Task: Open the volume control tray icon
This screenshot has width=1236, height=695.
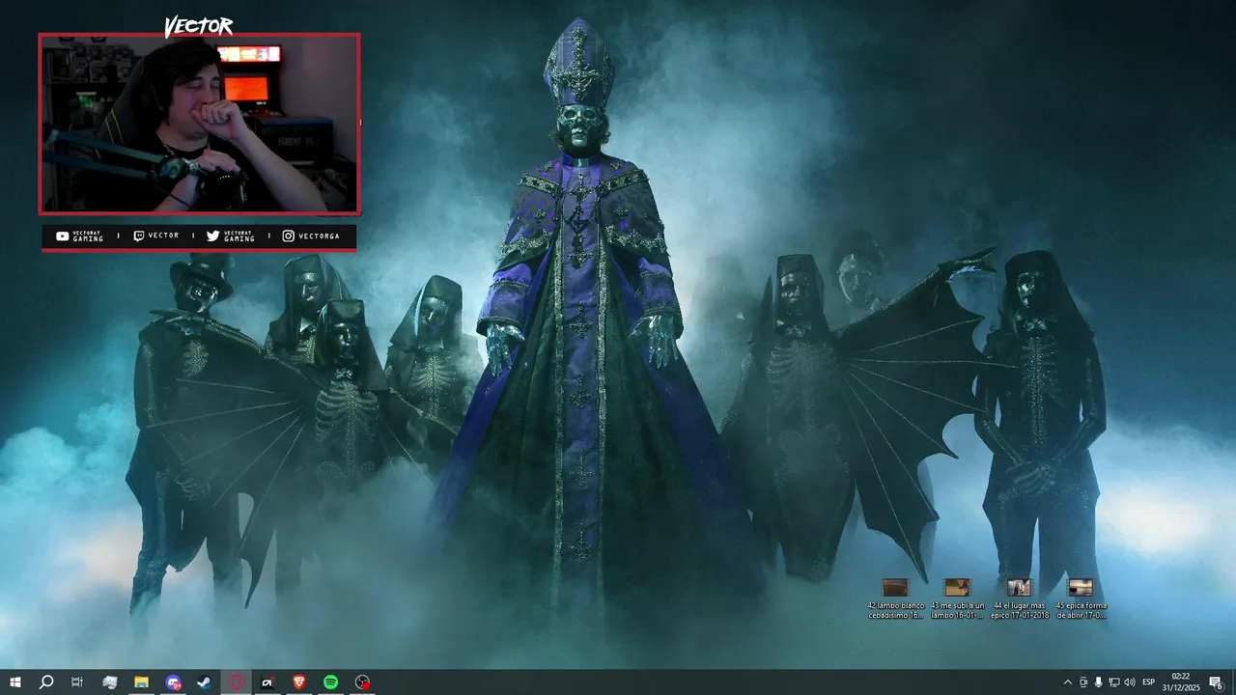Action: 1130,682
